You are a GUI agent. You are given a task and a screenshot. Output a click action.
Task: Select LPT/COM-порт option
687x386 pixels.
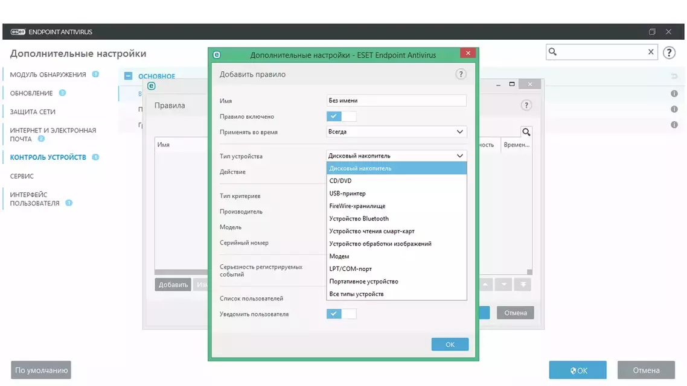[397, 269]
